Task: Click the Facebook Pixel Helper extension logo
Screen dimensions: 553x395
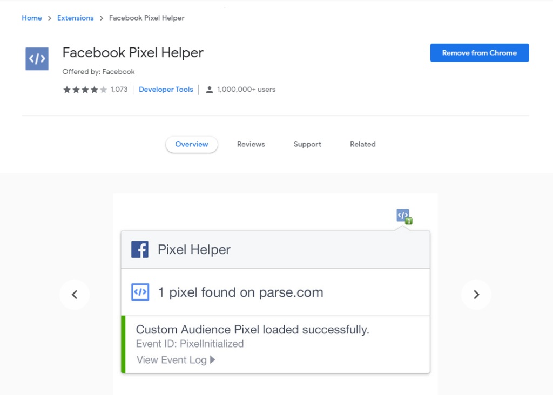Action: pyautogui.click(x=37, y=59)
